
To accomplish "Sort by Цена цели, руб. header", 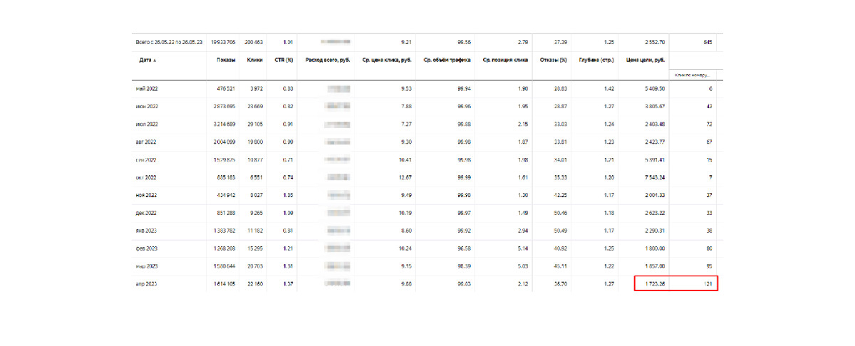I will (645, 61).
